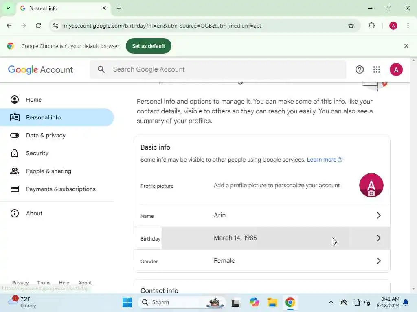The width and height of the screenshot is (417, 312).
Task: Open the help question mark icon
Action: pos(360,69)
